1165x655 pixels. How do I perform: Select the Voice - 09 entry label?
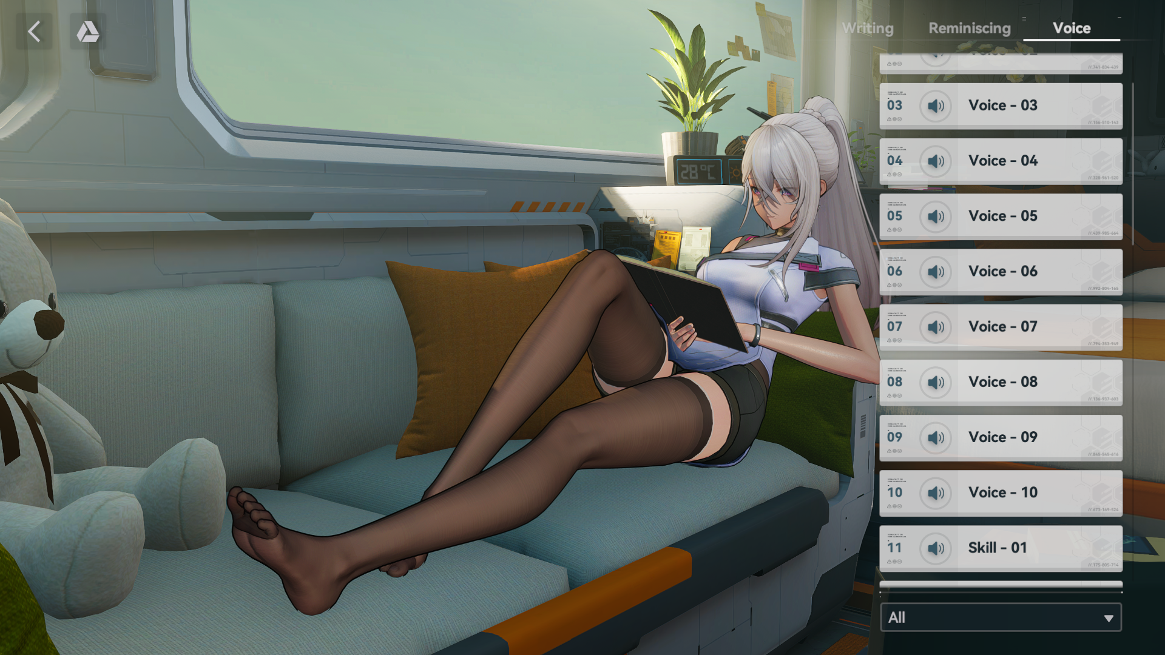pos(1003,437)
